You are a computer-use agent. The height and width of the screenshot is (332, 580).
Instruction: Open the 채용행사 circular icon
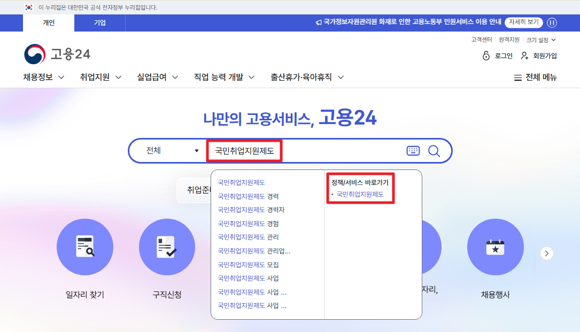pos(495,247)
